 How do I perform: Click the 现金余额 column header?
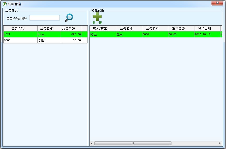pos(71,28)
